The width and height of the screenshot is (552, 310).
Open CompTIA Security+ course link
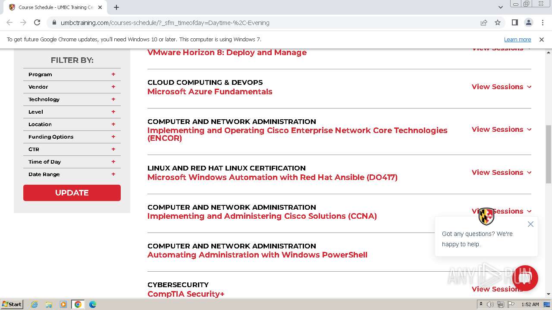pos(186,294)
